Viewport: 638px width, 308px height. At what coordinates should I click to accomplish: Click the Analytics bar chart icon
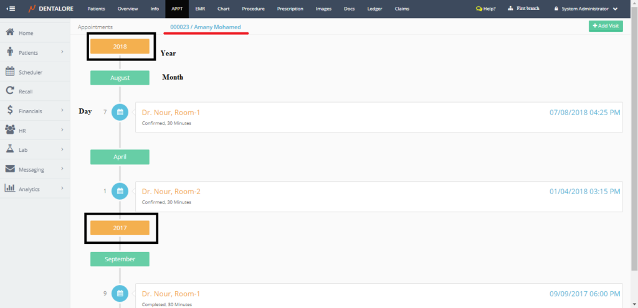tap(10, 189)
